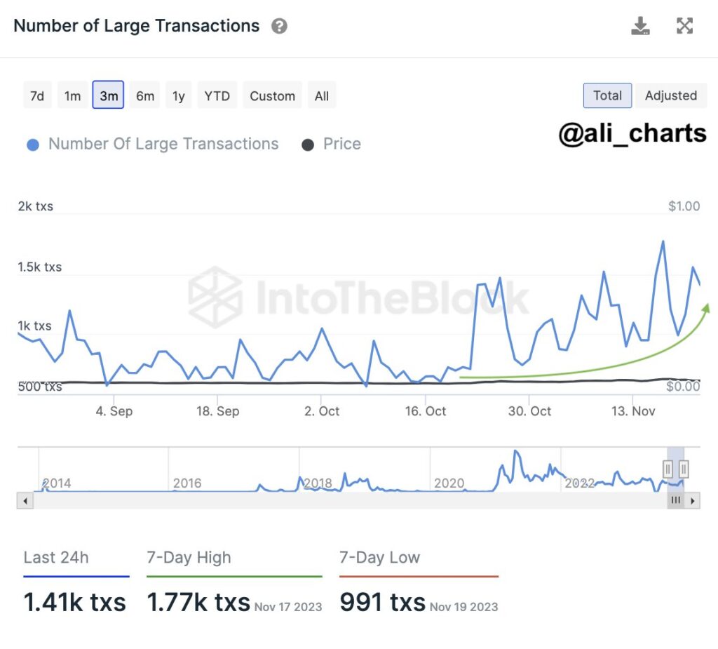Select the 1m time range
The height and width of the screenshot is (649, 718).
(x=73, y=96)
